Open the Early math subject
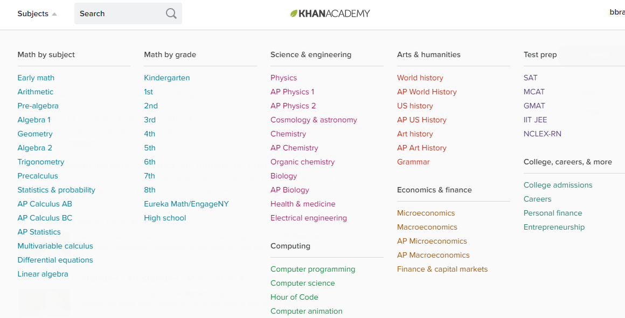This screenshot has width=625, height=318. click(x=36, y=78)
